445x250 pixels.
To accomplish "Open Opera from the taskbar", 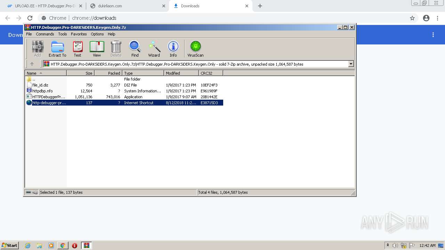I will [x=74, y=245].
